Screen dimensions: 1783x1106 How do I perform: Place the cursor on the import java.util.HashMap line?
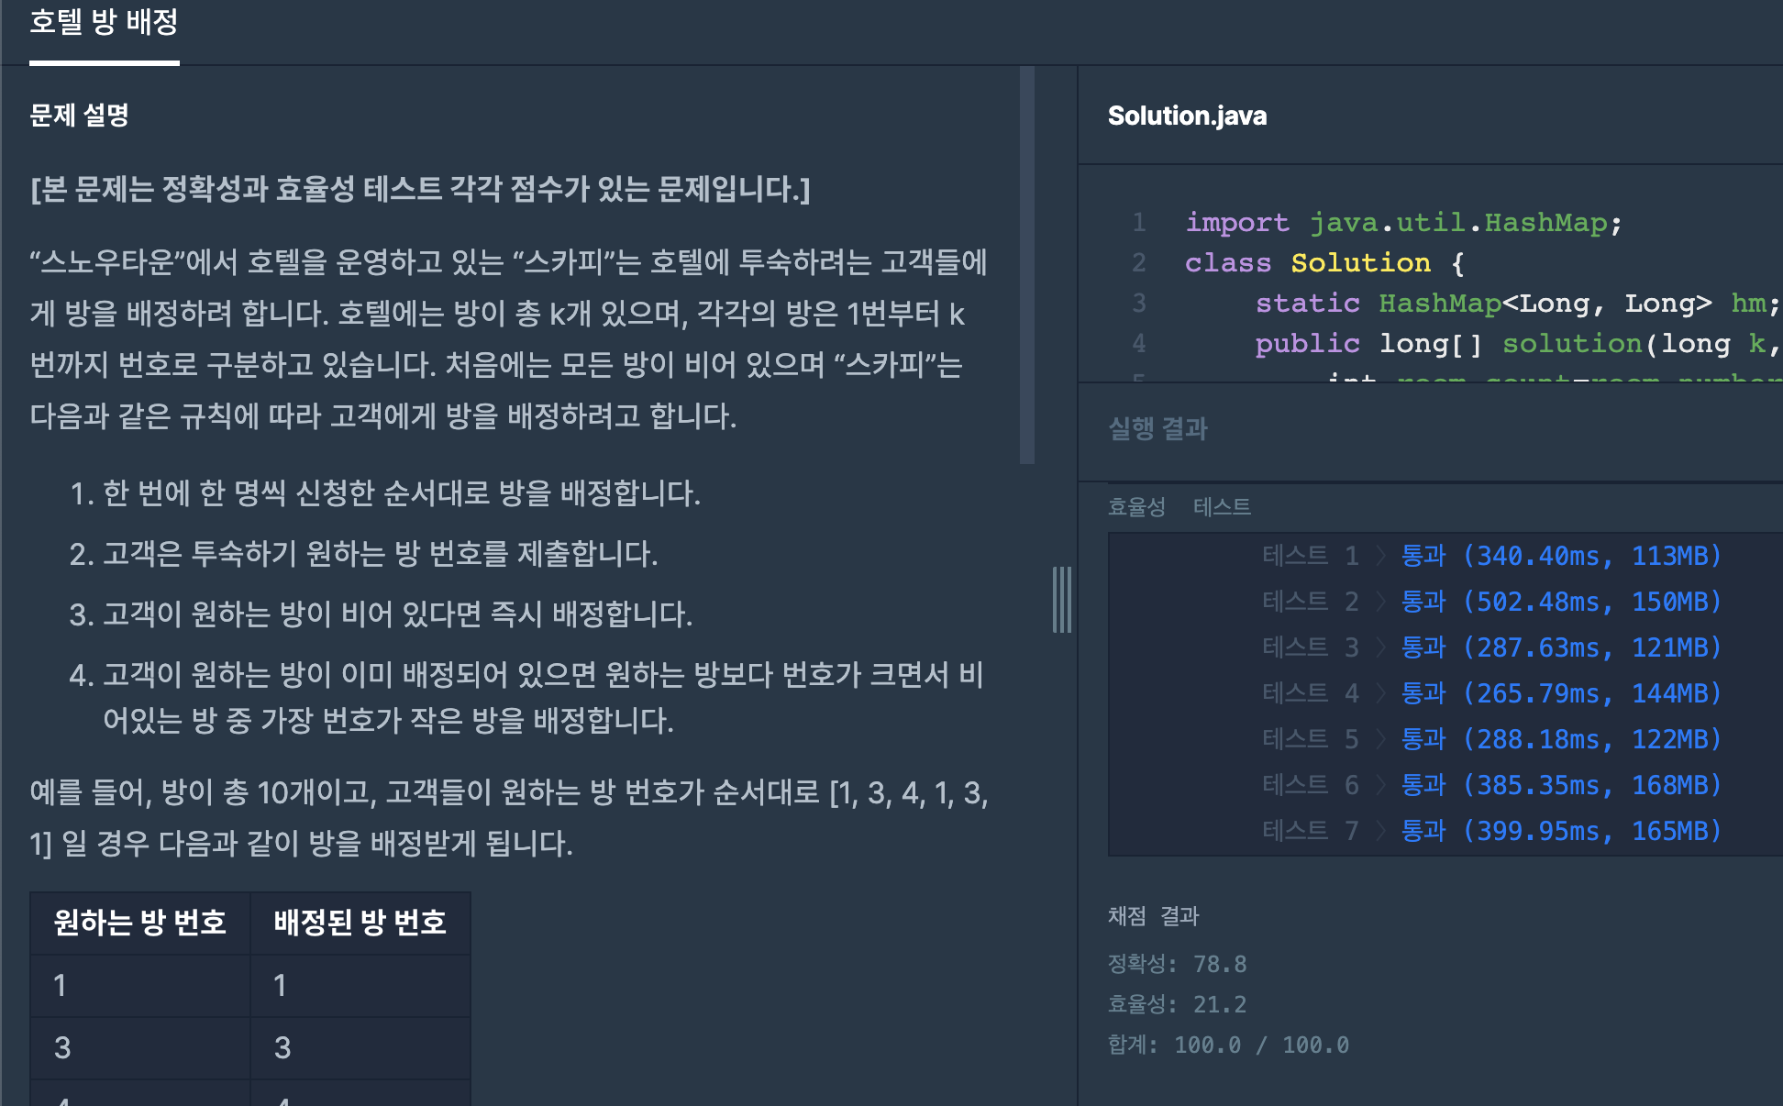pyautogui.click(x=1403, y=223)
